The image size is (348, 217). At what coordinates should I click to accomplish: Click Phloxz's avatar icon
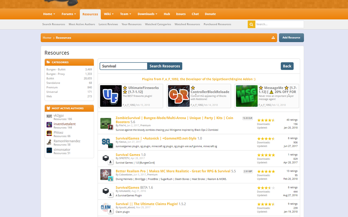(49, 133)
